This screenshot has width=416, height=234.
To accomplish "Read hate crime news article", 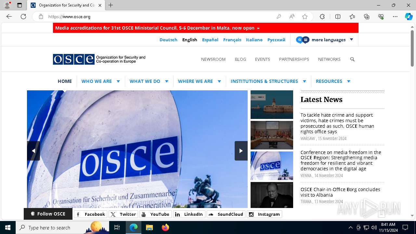I will (337, 123).
